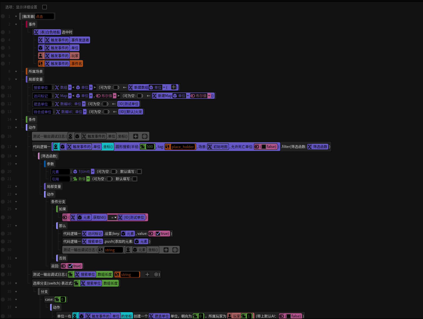Click the green 500 radius value field

150,147
